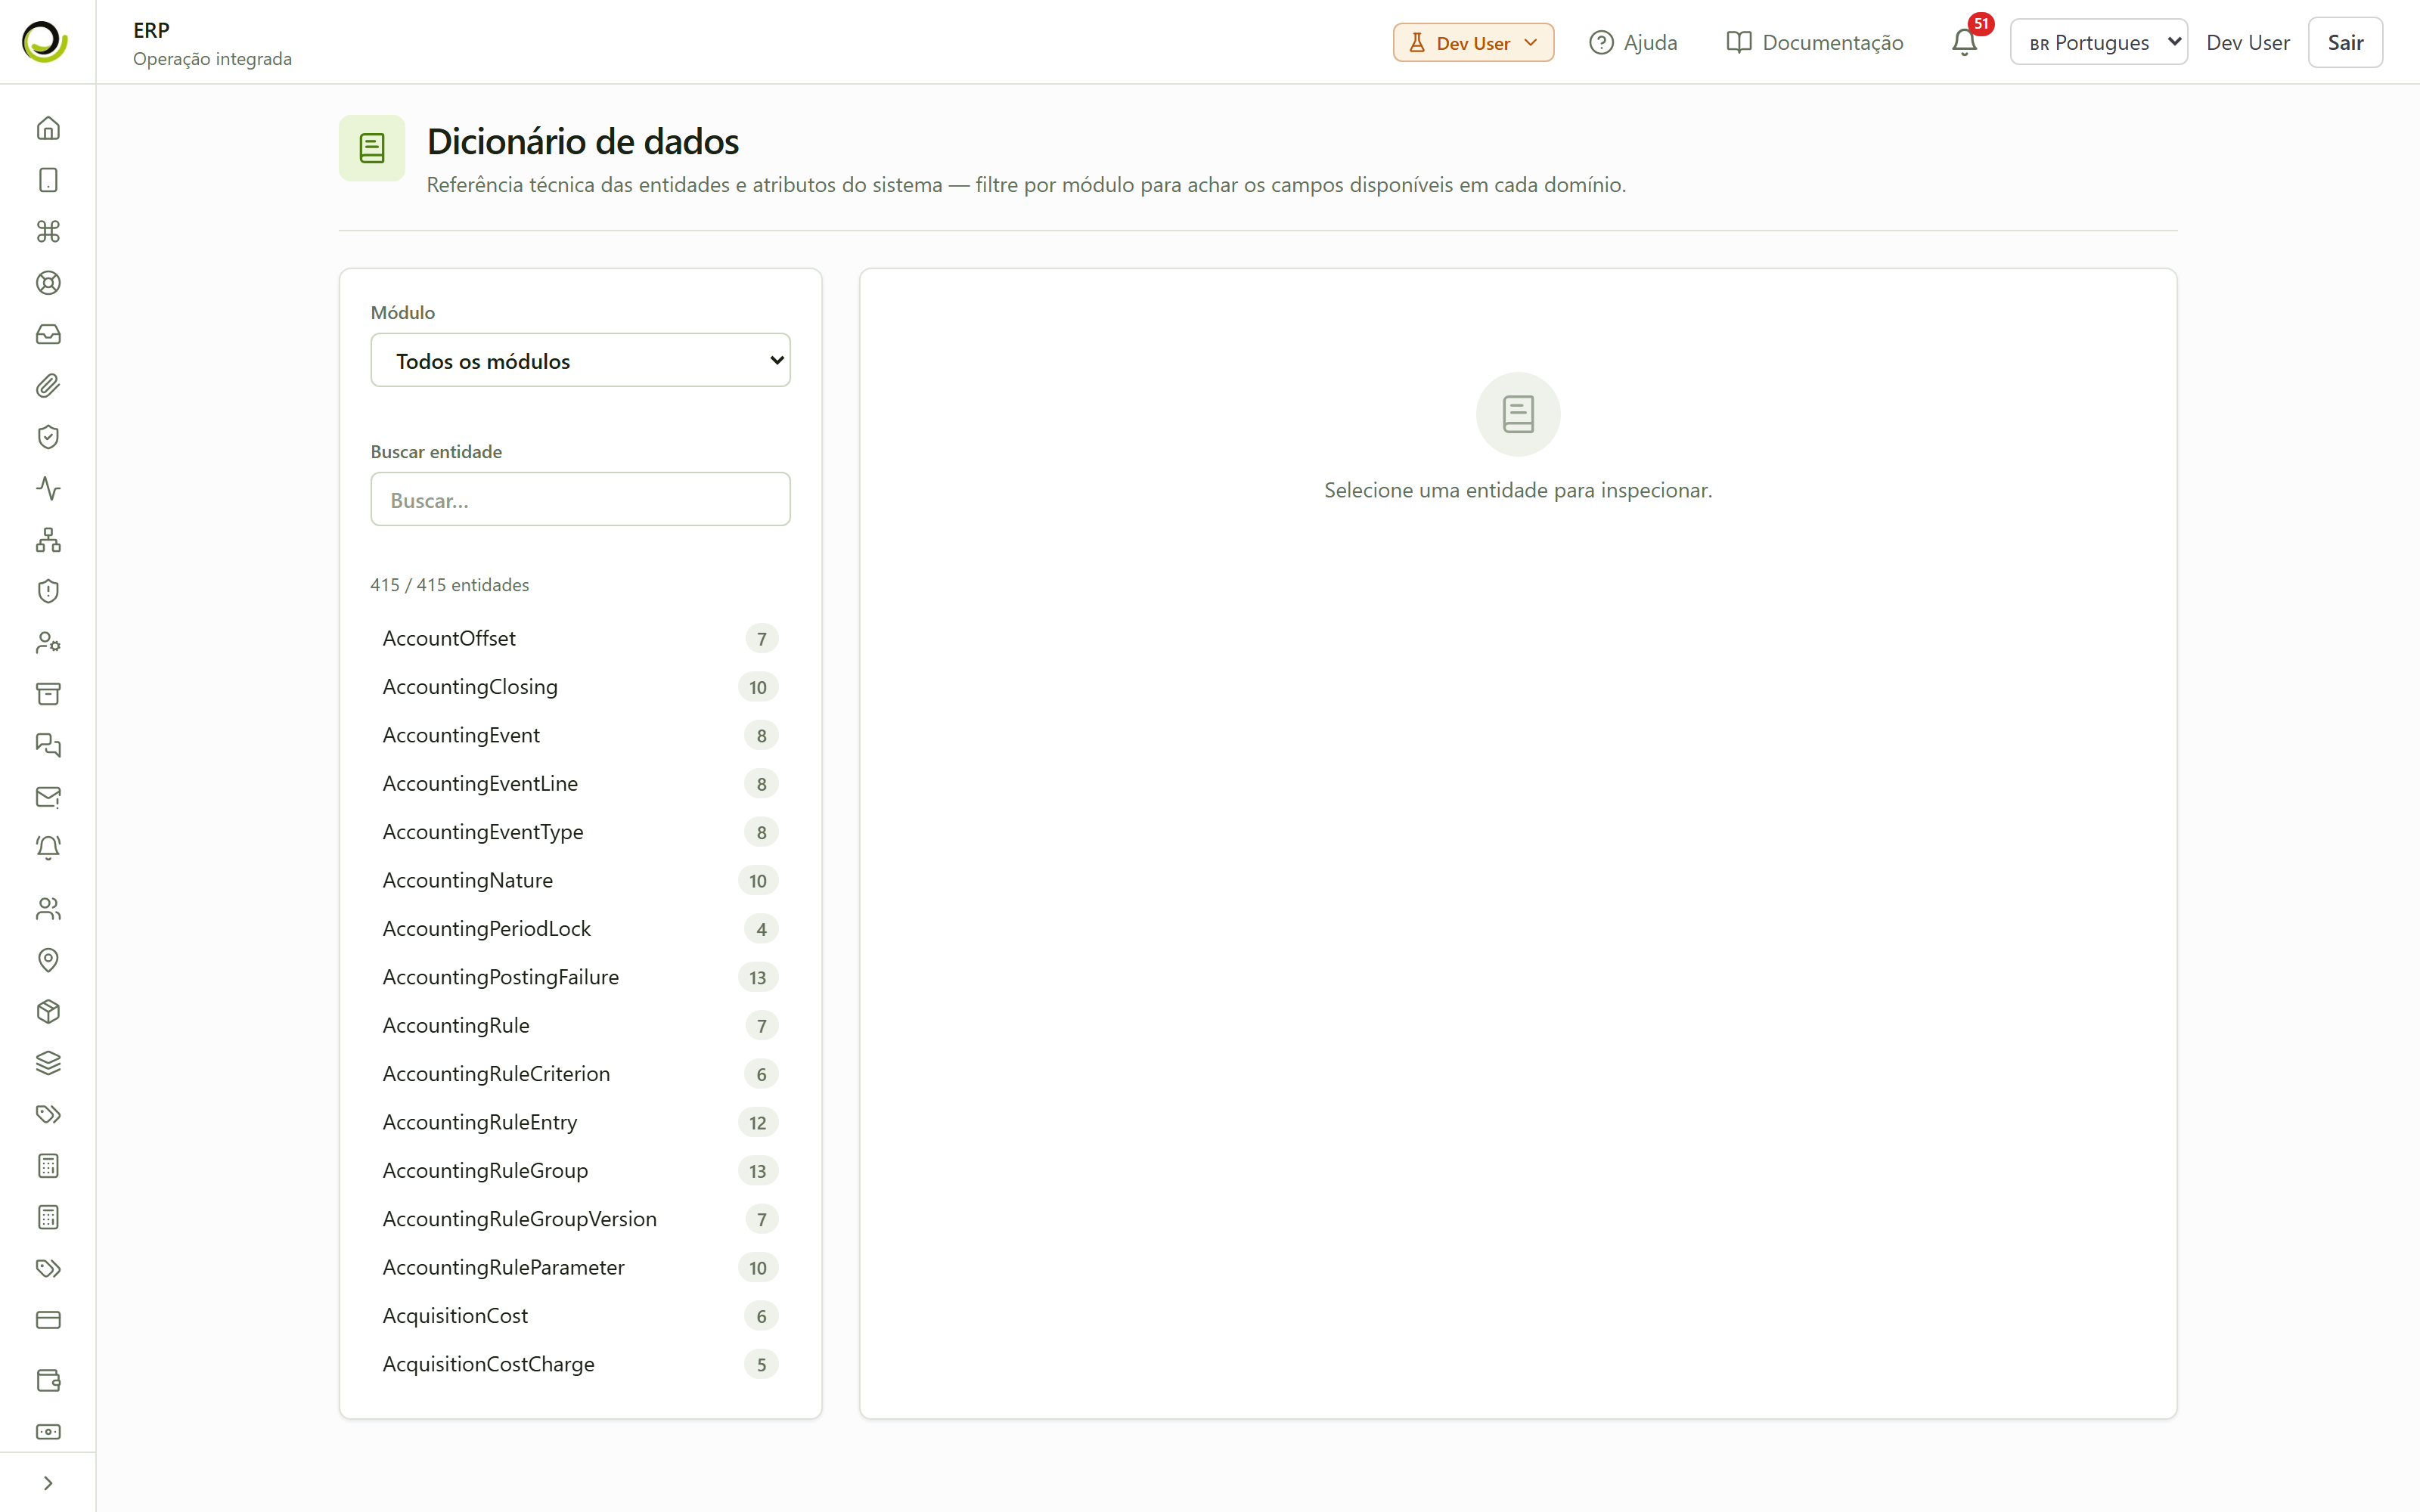
Task: Open the ringing bell alerts sidebar icon
Action: [x=48, y=848]
